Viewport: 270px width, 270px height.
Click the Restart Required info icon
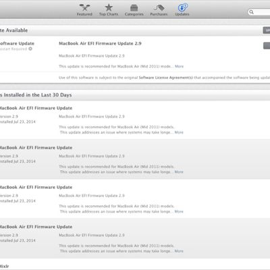pos(30,49)
